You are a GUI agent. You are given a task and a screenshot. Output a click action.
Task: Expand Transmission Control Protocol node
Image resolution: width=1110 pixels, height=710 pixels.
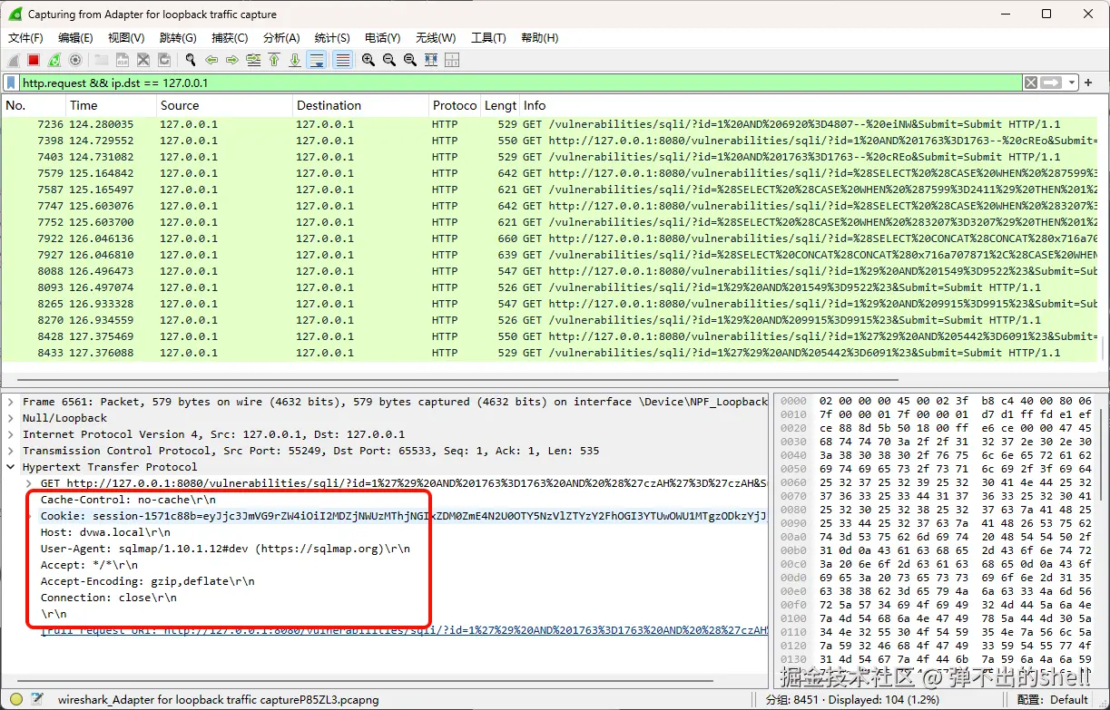pyautogui.click(x=11, y=451)
